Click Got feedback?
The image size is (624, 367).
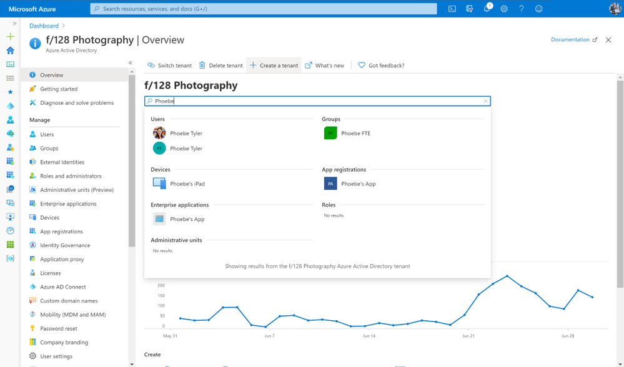coord(381,65)
